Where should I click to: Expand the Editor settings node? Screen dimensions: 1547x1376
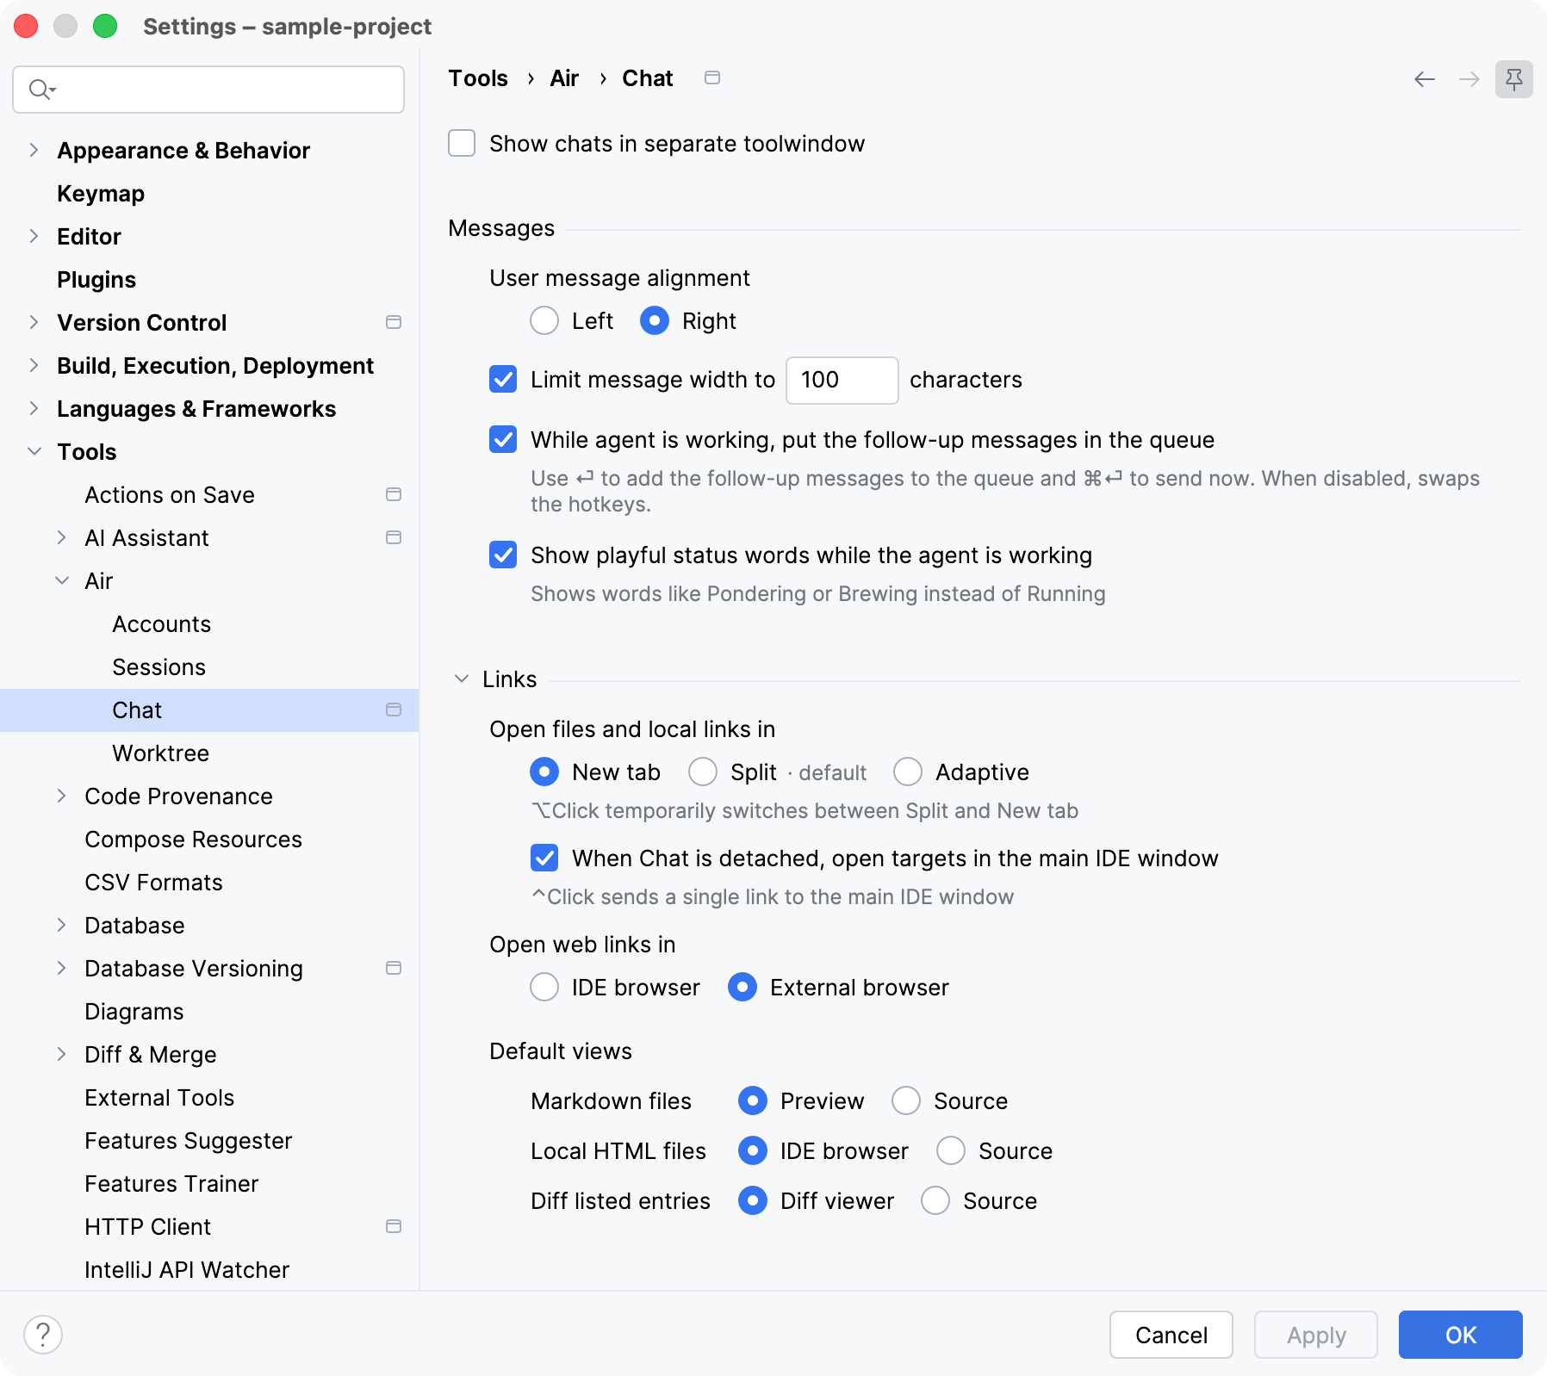[x=34, y=236]
